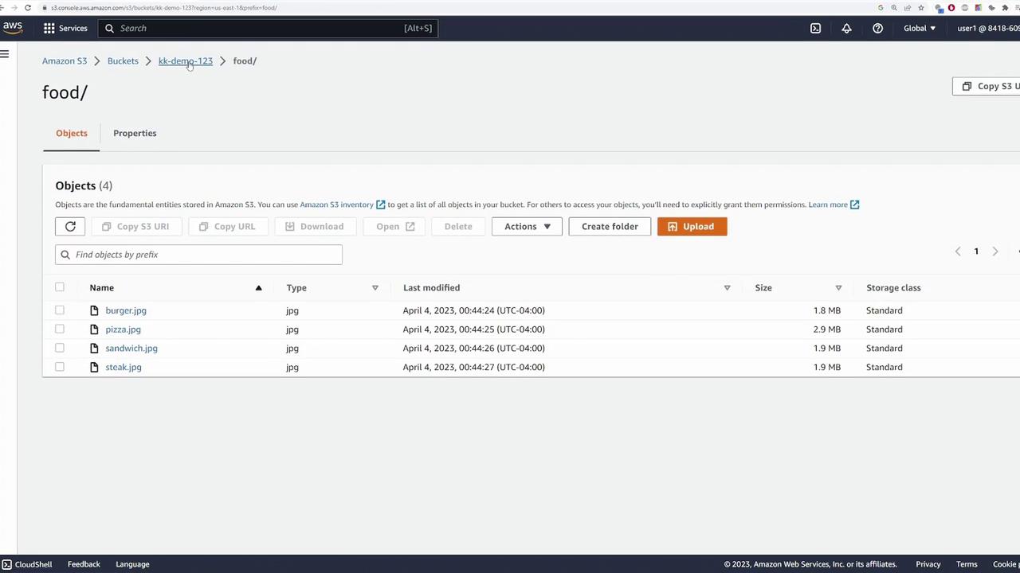The image size is (1020, 573).
Task: Open the hamburger side navigation menu
Action: click(x=5, y=54)
